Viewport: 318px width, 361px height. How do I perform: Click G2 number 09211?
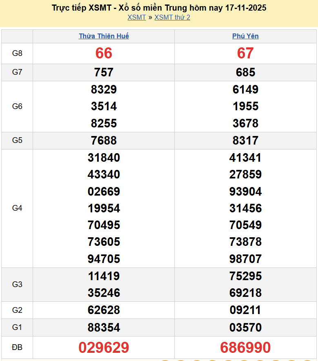(245, 310)
